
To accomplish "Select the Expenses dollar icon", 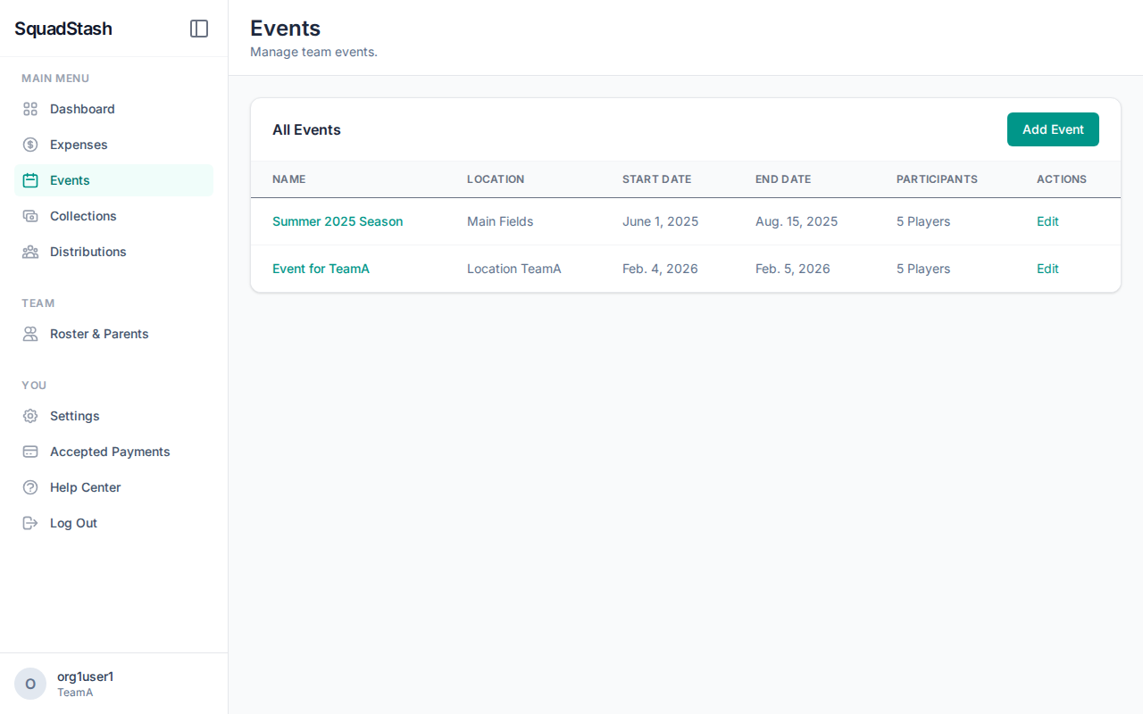I will pos(29,144).
